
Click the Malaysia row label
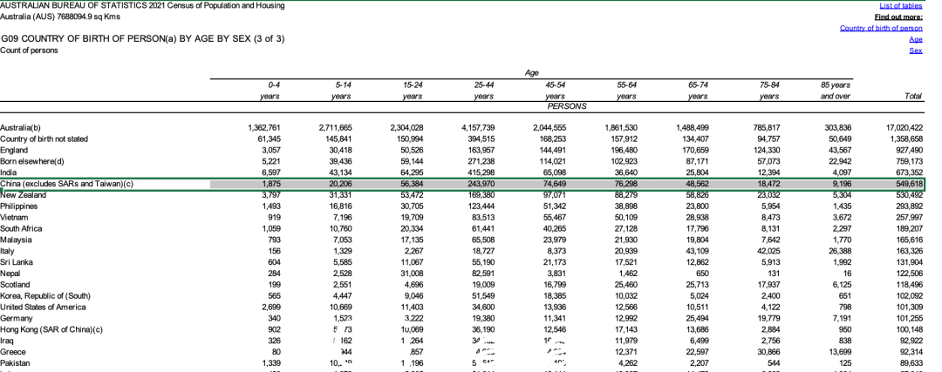[16, 240]
